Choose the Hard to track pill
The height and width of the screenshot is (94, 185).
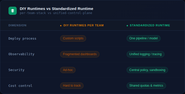72,86
